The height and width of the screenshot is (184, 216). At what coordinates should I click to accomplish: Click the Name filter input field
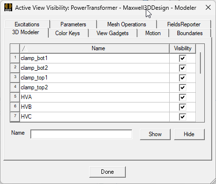(81, 134)
